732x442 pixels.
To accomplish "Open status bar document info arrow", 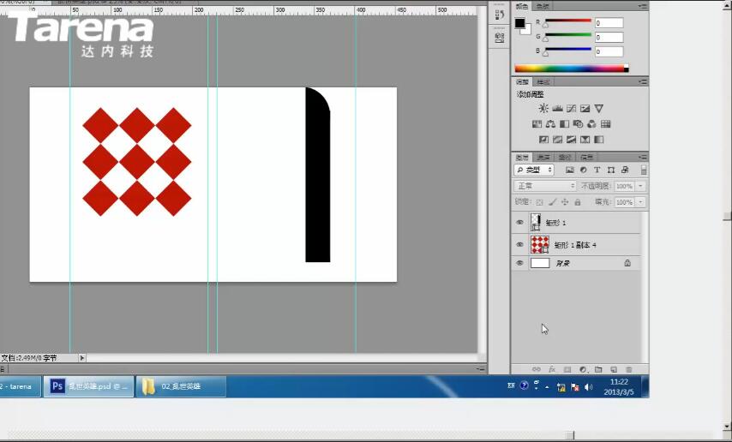I will (x=82, y=358).
